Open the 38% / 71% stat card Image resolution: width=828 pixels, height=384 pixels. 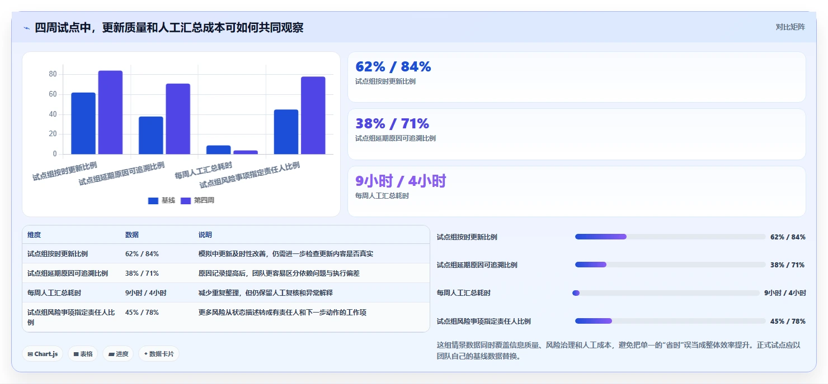(577, 134)
